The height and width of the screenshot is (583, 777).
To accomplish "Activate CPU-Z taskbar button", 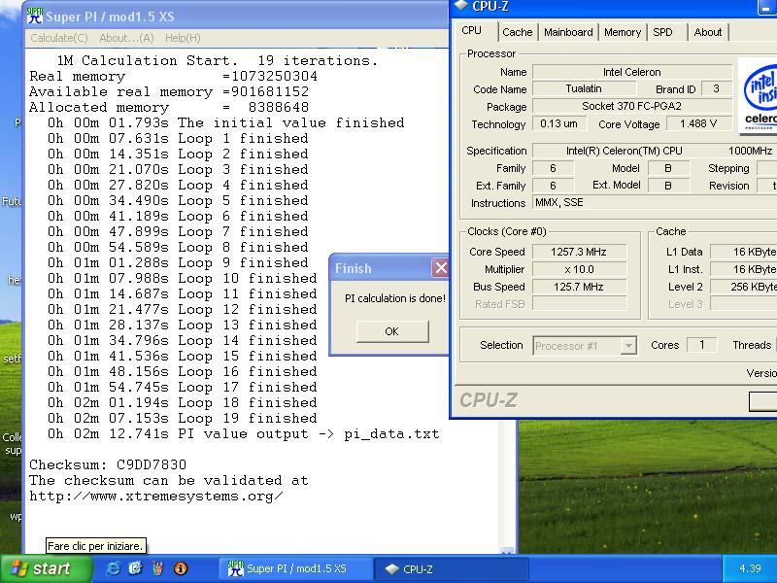I will [451, 568].
